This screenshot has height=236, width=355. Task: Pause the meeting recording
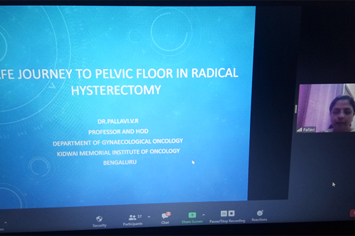224,214
